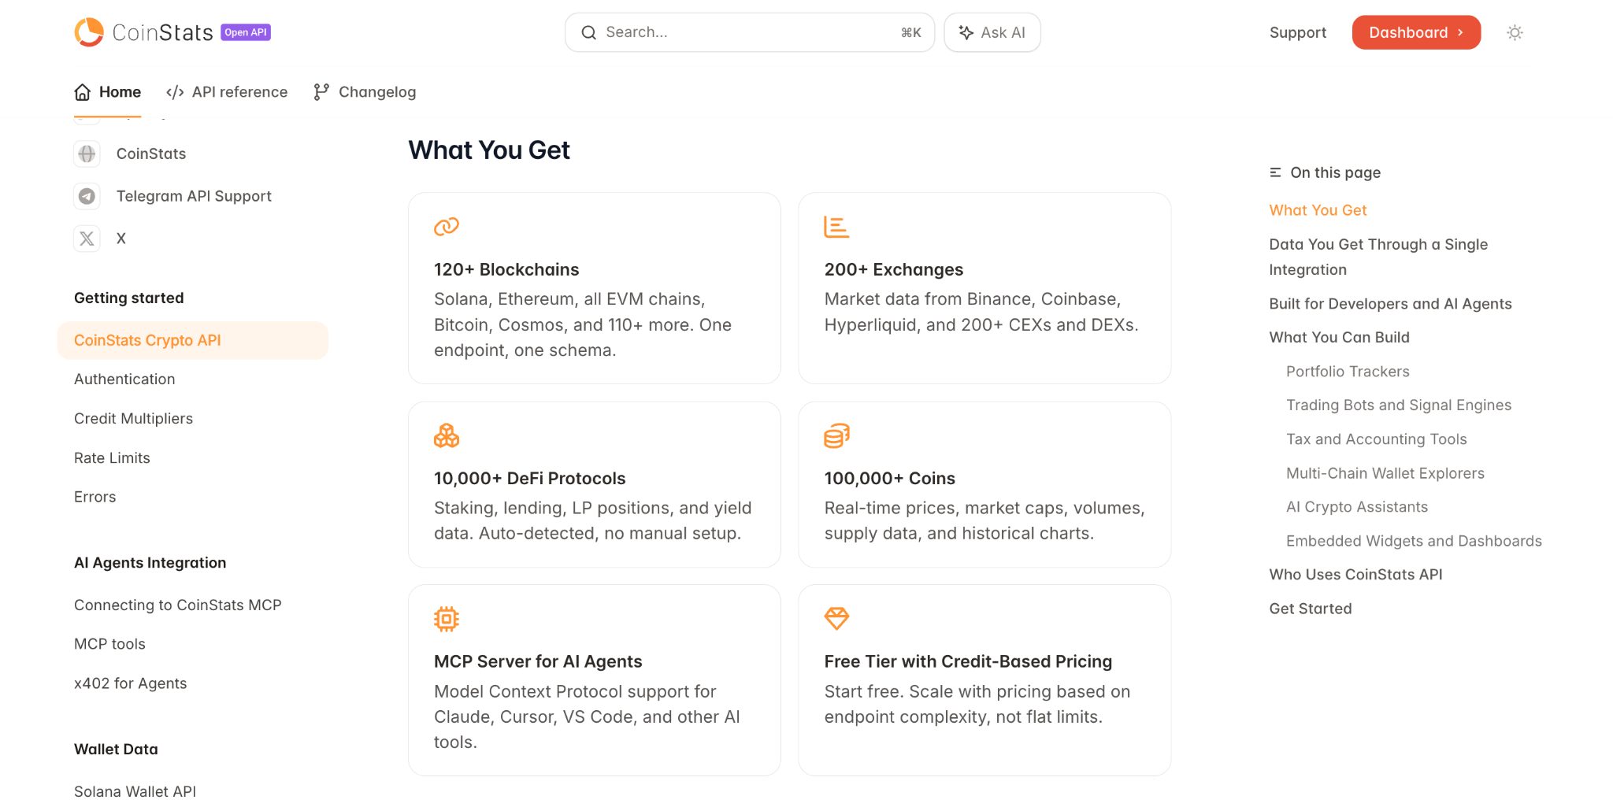
Task: Click the DeFi Protocols cubes icon
Action: [447, 435]
